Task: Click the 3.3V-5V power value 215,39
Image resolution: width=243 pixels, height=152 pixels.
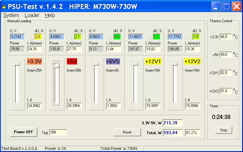Action: point(173,123)
